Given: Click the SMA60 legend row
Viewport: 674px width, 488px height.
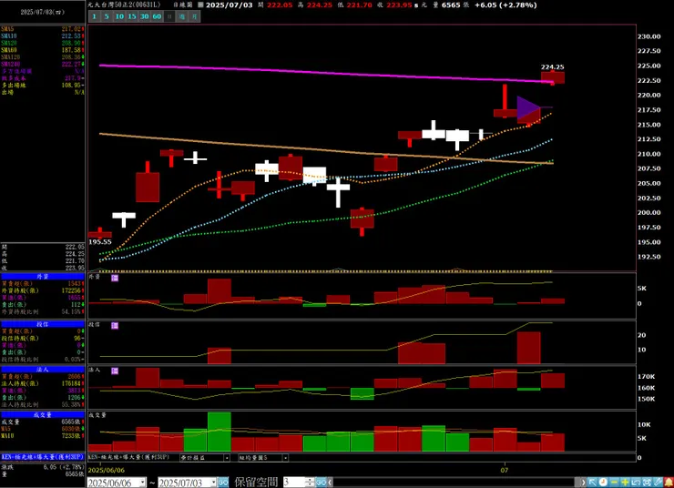Looking at the screenshot, I should coord(43,50).
